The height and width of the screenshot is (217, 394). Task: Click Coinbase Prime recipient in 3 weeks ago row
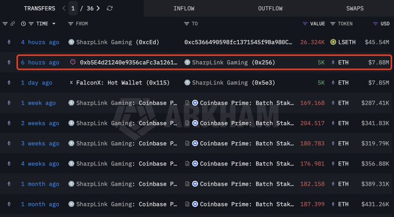tap(247, 144)
